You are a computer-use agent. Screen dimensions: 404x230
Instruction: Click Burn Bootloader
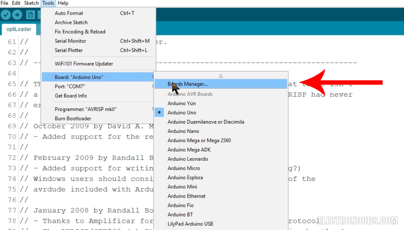(x=99, y=118)
